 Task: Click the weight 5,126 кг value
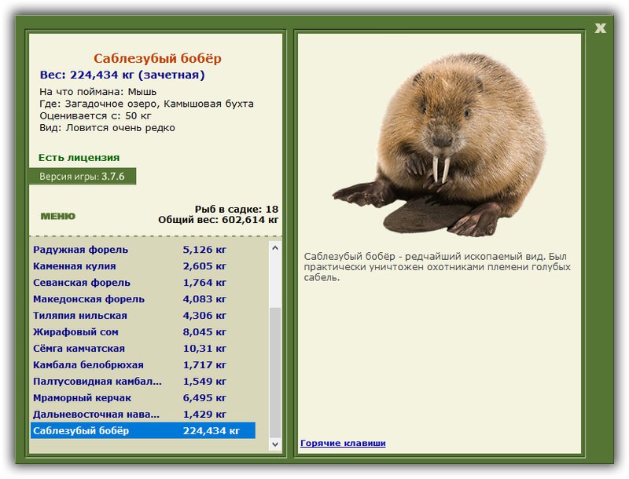click(204, 250)
